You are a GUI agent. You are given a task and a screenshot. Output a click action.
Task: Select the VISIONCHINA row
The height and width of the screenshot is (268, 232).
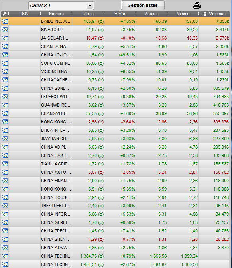115,71
